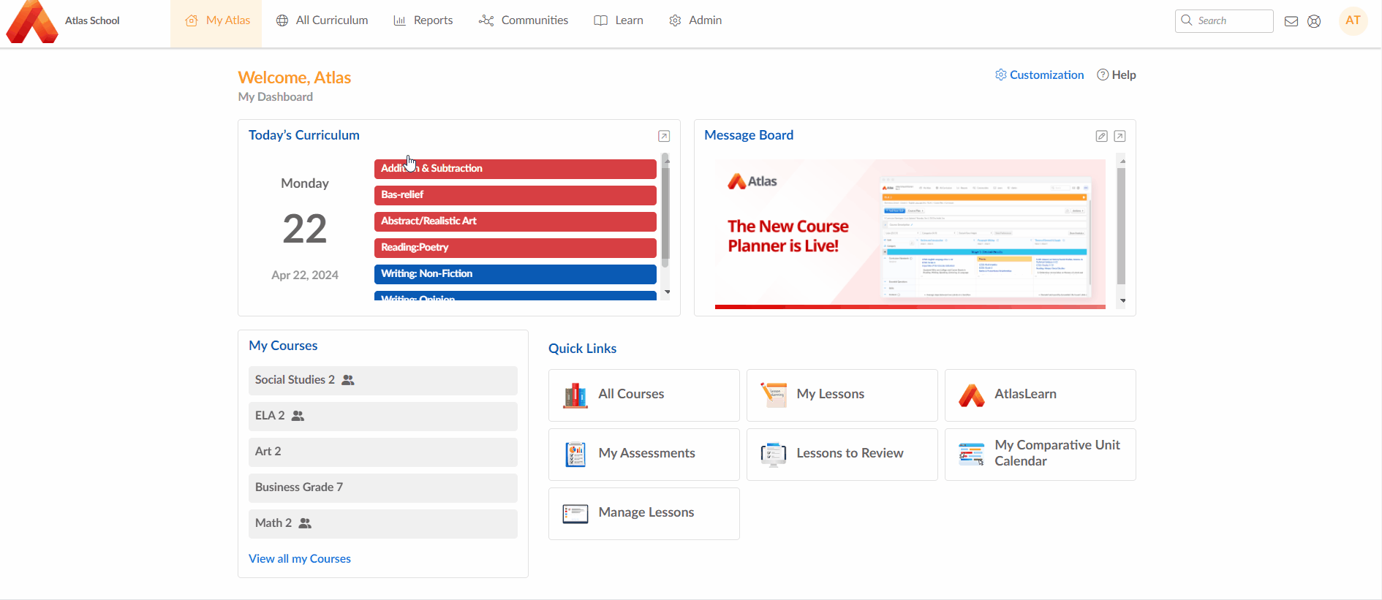Open the Communities menu

tap(524, 20)
